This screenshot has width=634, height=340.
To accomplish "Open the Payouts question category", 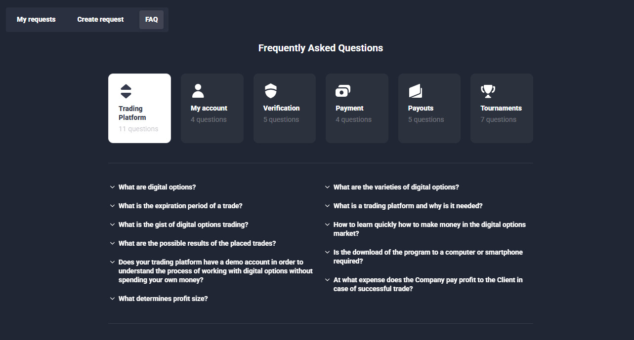I will 429,108.
